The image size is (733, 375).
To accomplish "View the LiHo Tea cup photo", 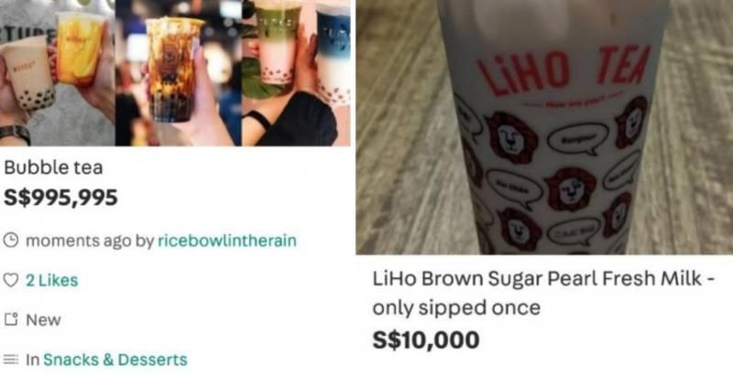I will [544, 127].
